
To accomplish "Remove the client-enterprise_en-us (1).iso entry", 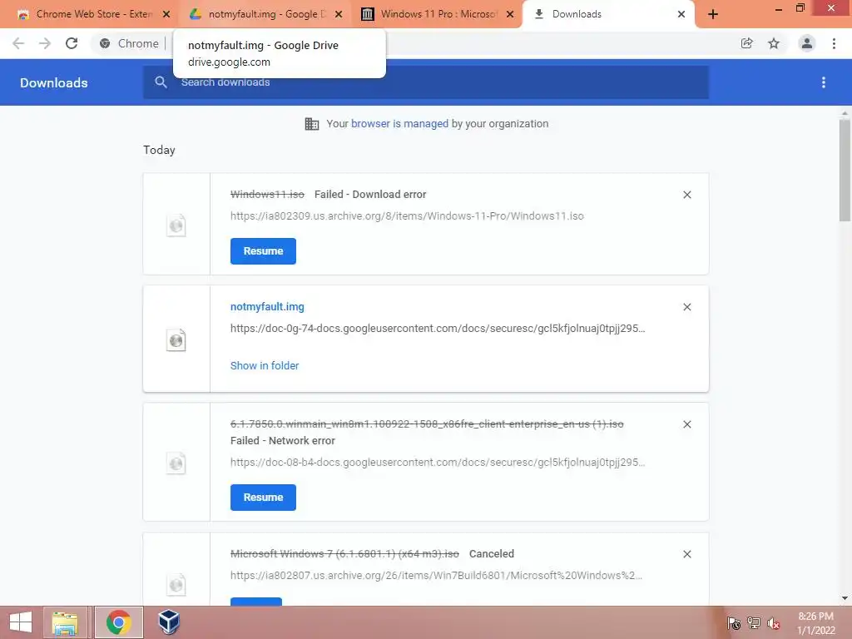I will (686, 424).
